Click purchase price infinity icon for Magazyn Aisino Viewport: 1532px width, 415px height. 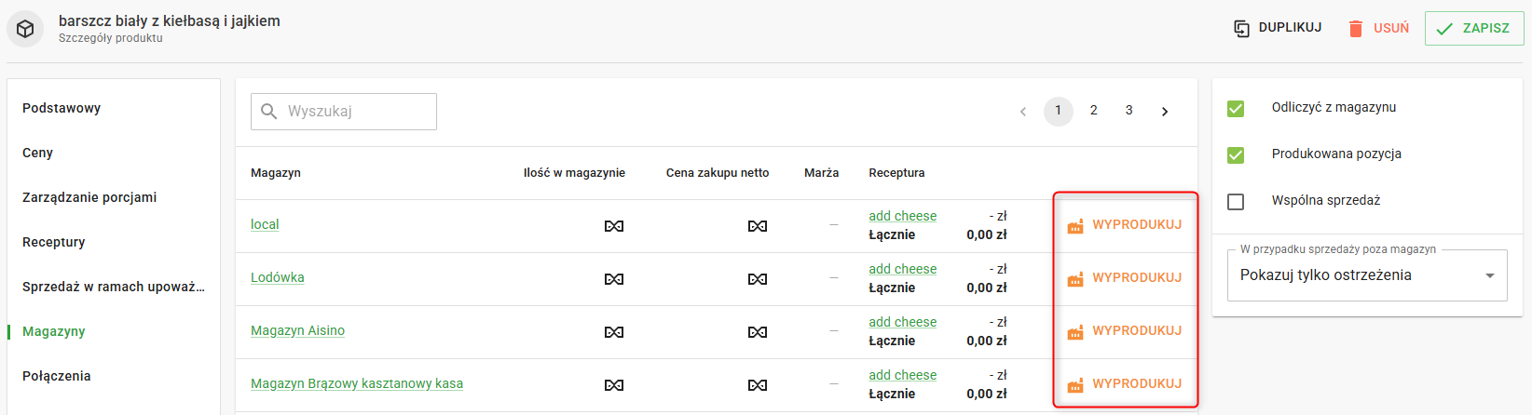(758, 332)
